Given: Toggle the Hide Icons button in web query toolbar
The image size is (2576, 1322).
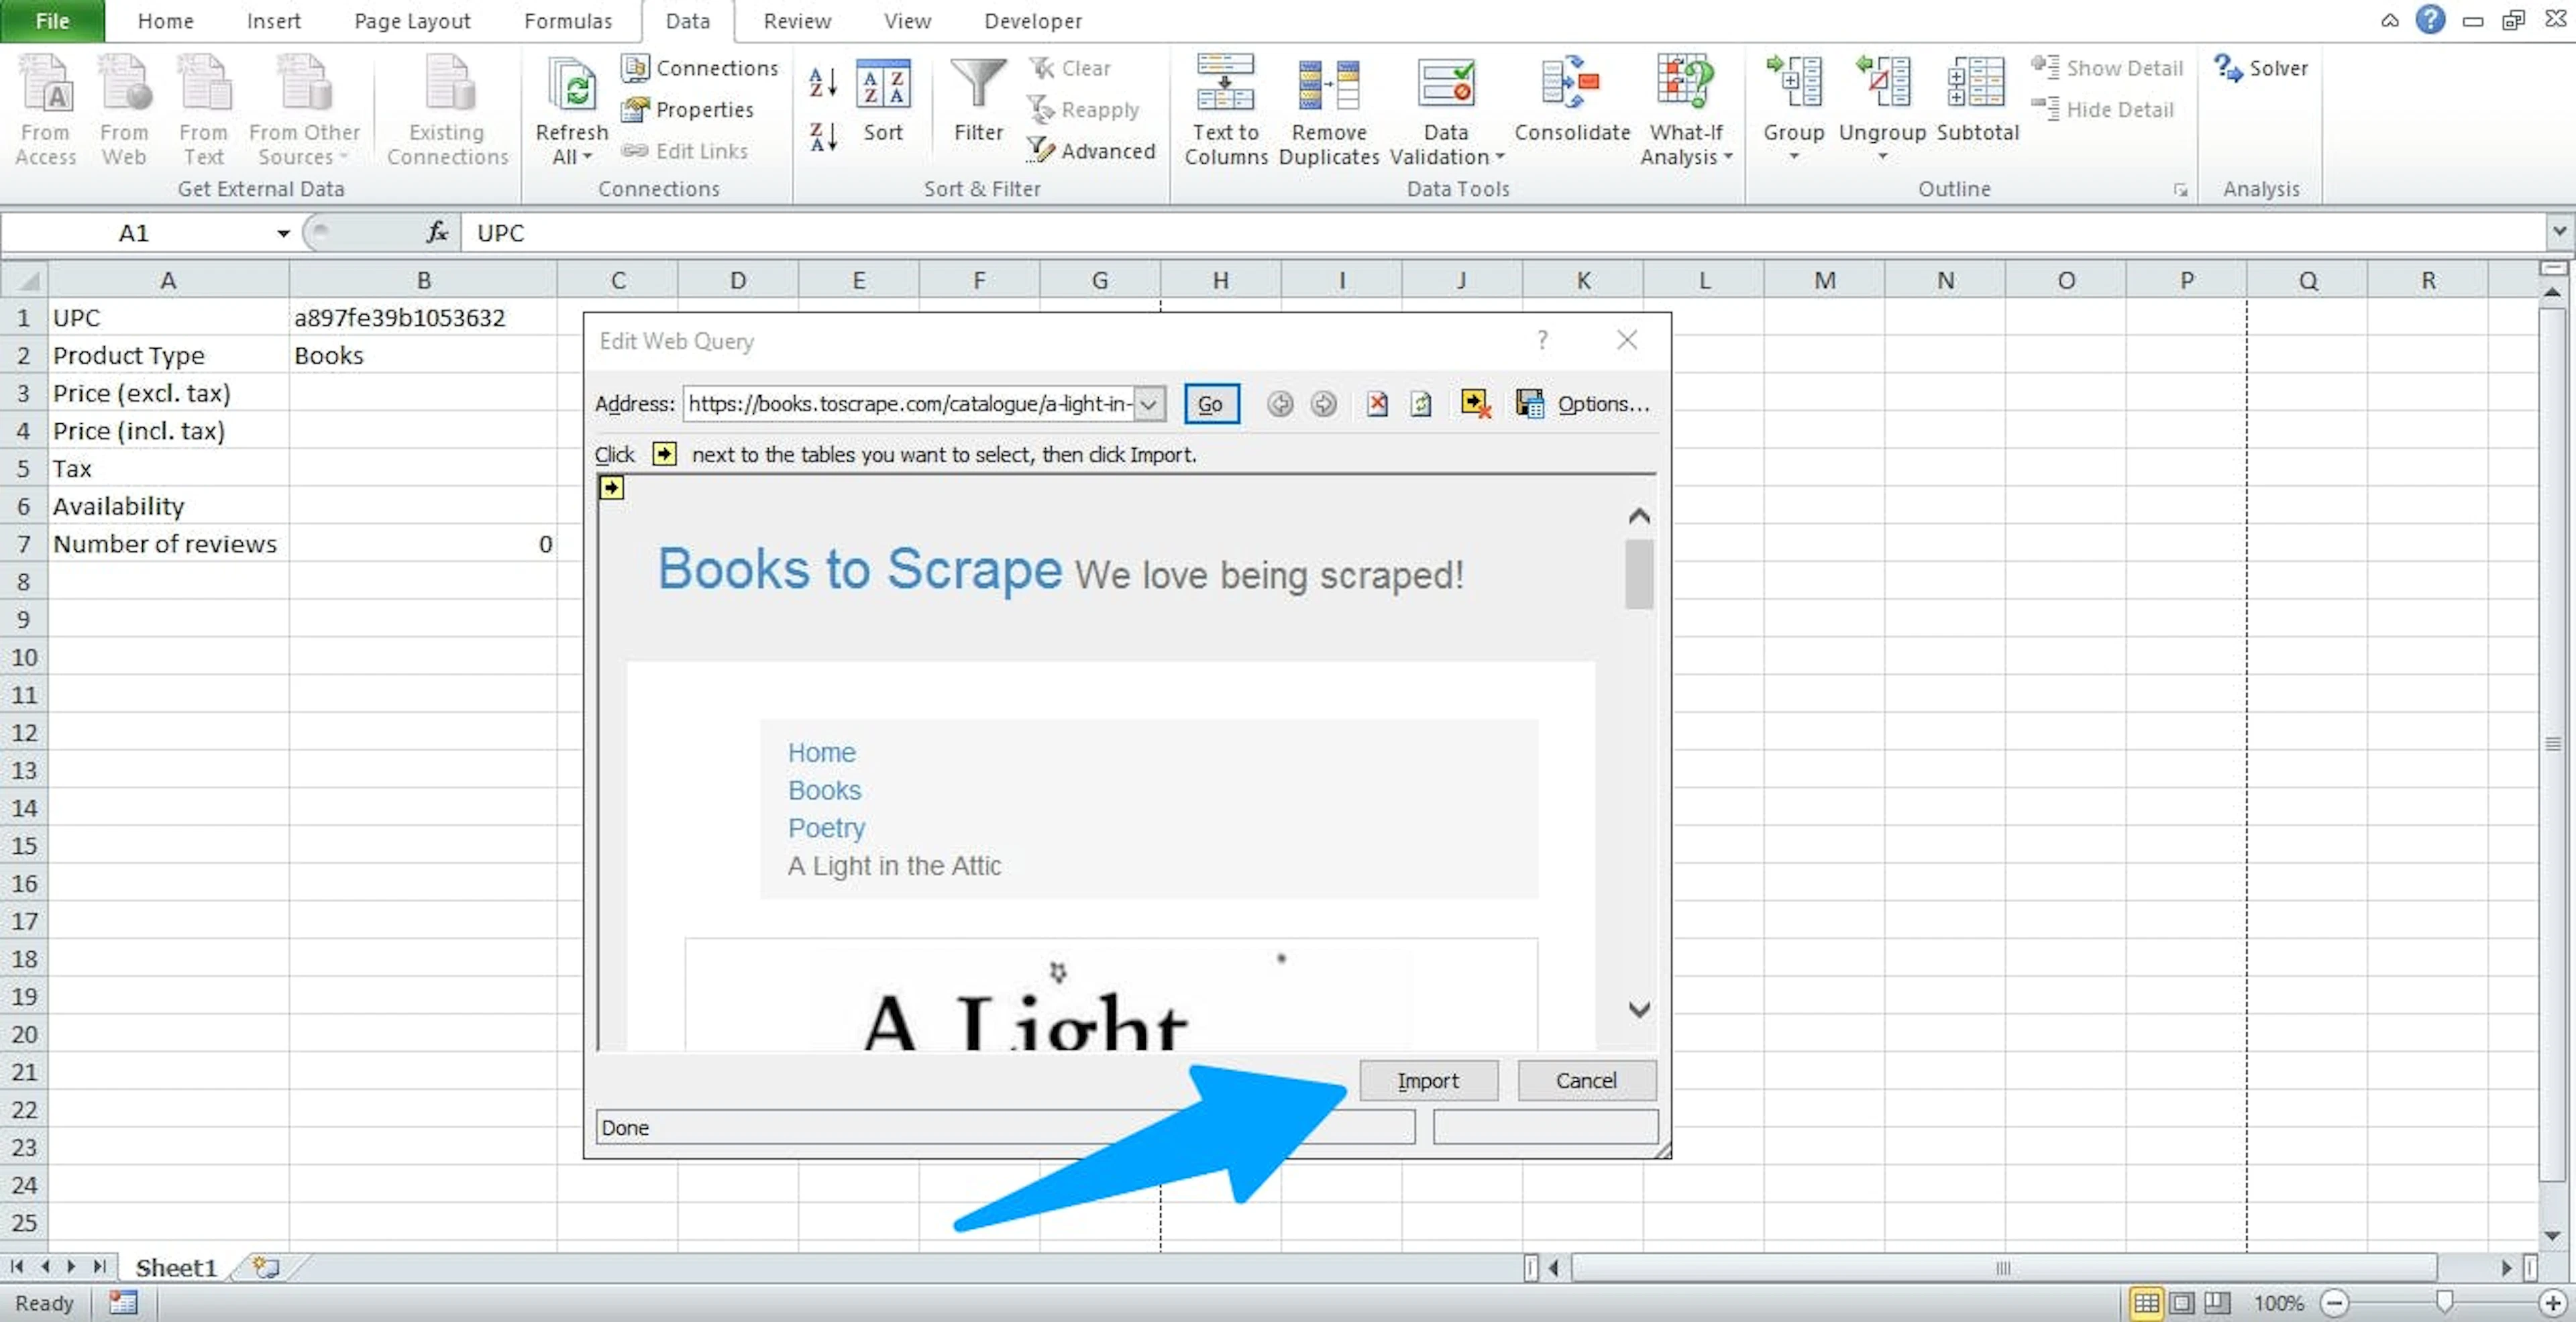Looking at the screenshot, I should [1476, 404].
